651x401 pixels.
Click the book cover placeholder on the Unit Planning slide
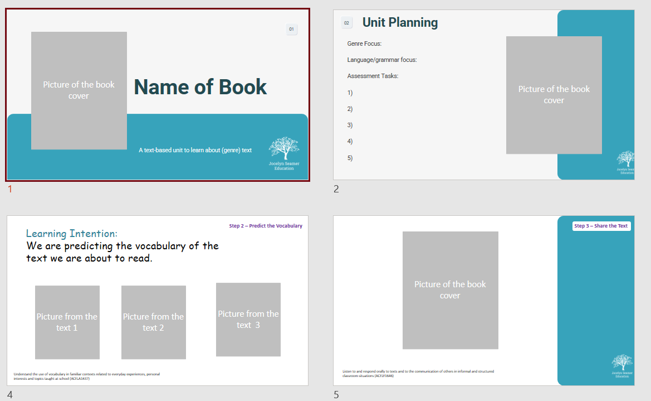click(x=554, y=95)
